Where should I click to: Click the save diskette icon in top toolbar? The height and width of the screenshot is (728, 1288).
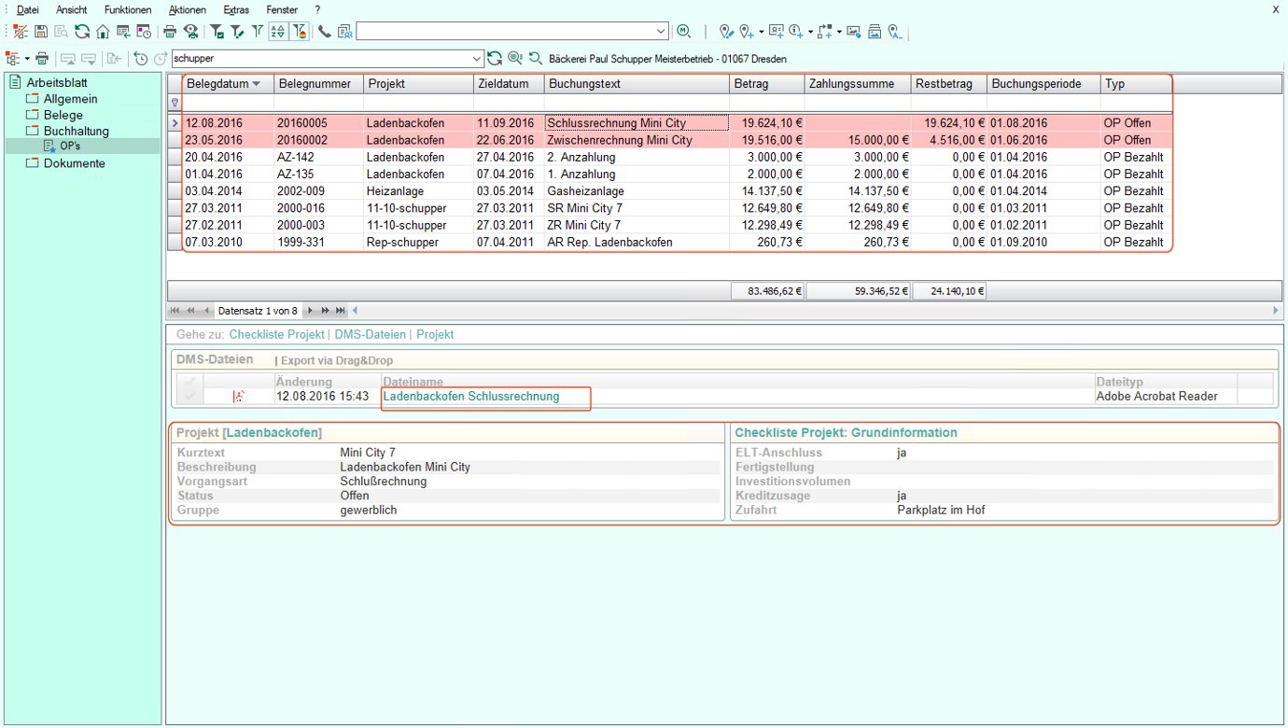[x=40, y=32]
